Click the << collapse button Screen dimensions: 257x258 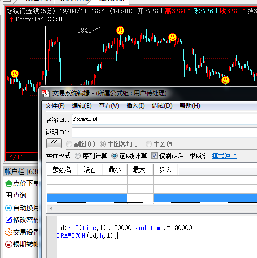54,143
